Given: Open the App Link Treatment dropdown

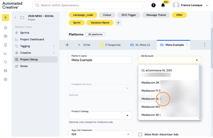Looking at the screenshot, I should pyautogui.click(x=100, y=134).
